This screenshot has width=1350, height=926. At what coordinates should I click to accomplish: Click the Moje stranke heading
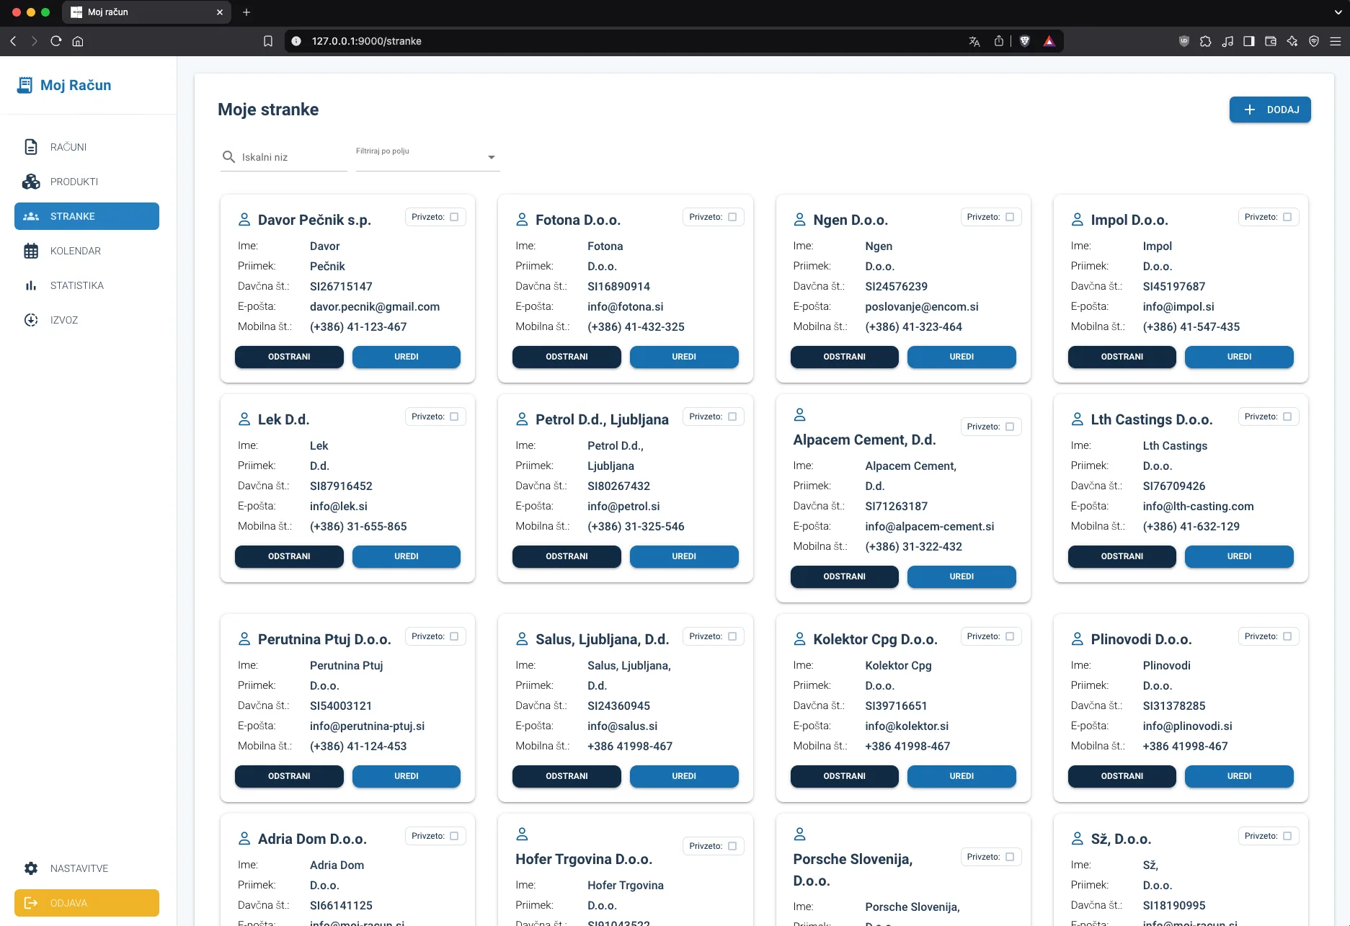click(268, 110)
